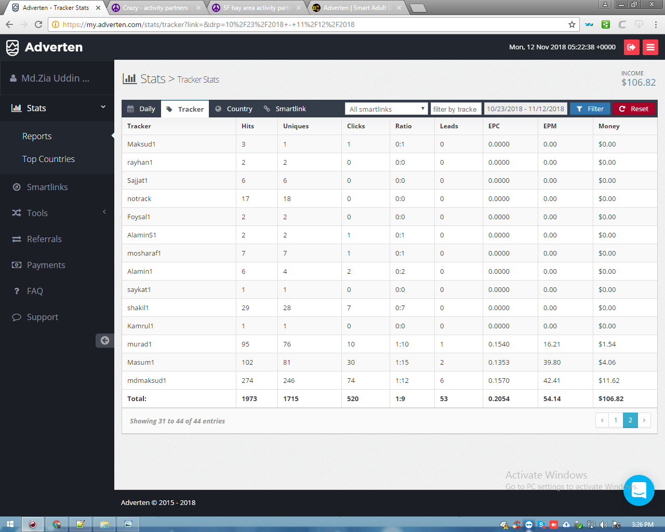
Task: Click the Skype icon in system tray
Action: 541,525
